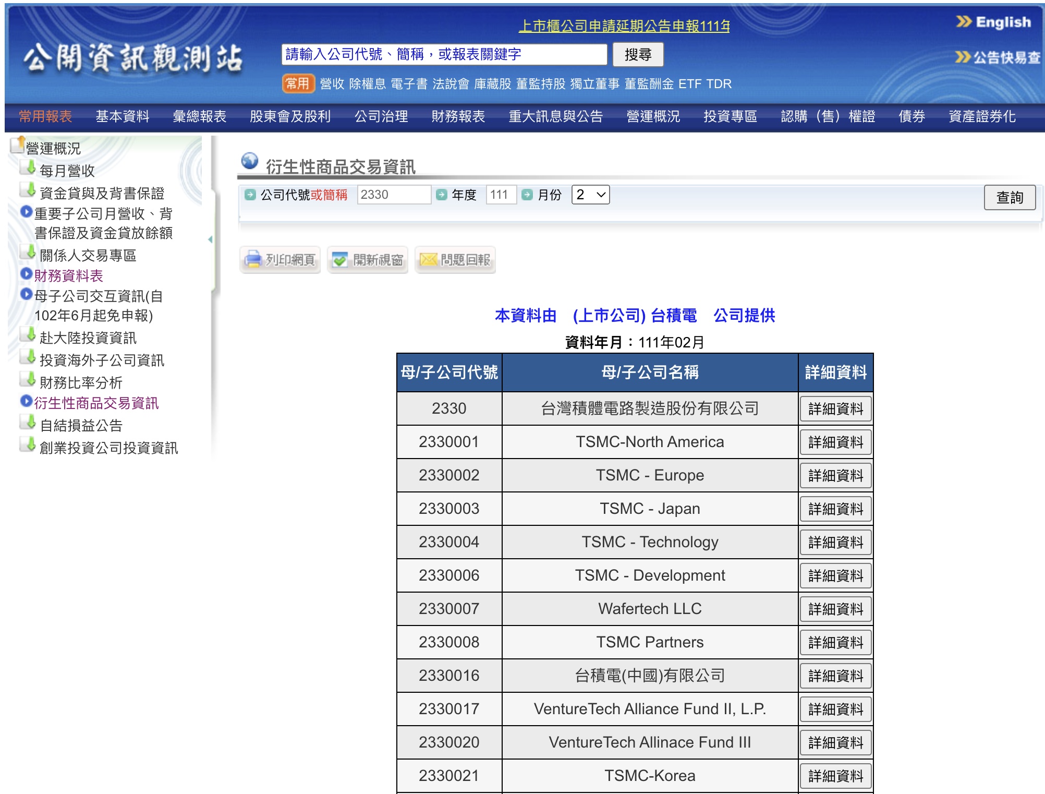Open the 投資專區 menu
This screenshot has height=794, width=1045.
point(731,116)
